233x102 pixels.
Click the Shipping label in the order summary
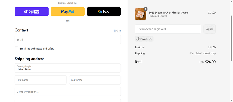[x=140, y=53]
